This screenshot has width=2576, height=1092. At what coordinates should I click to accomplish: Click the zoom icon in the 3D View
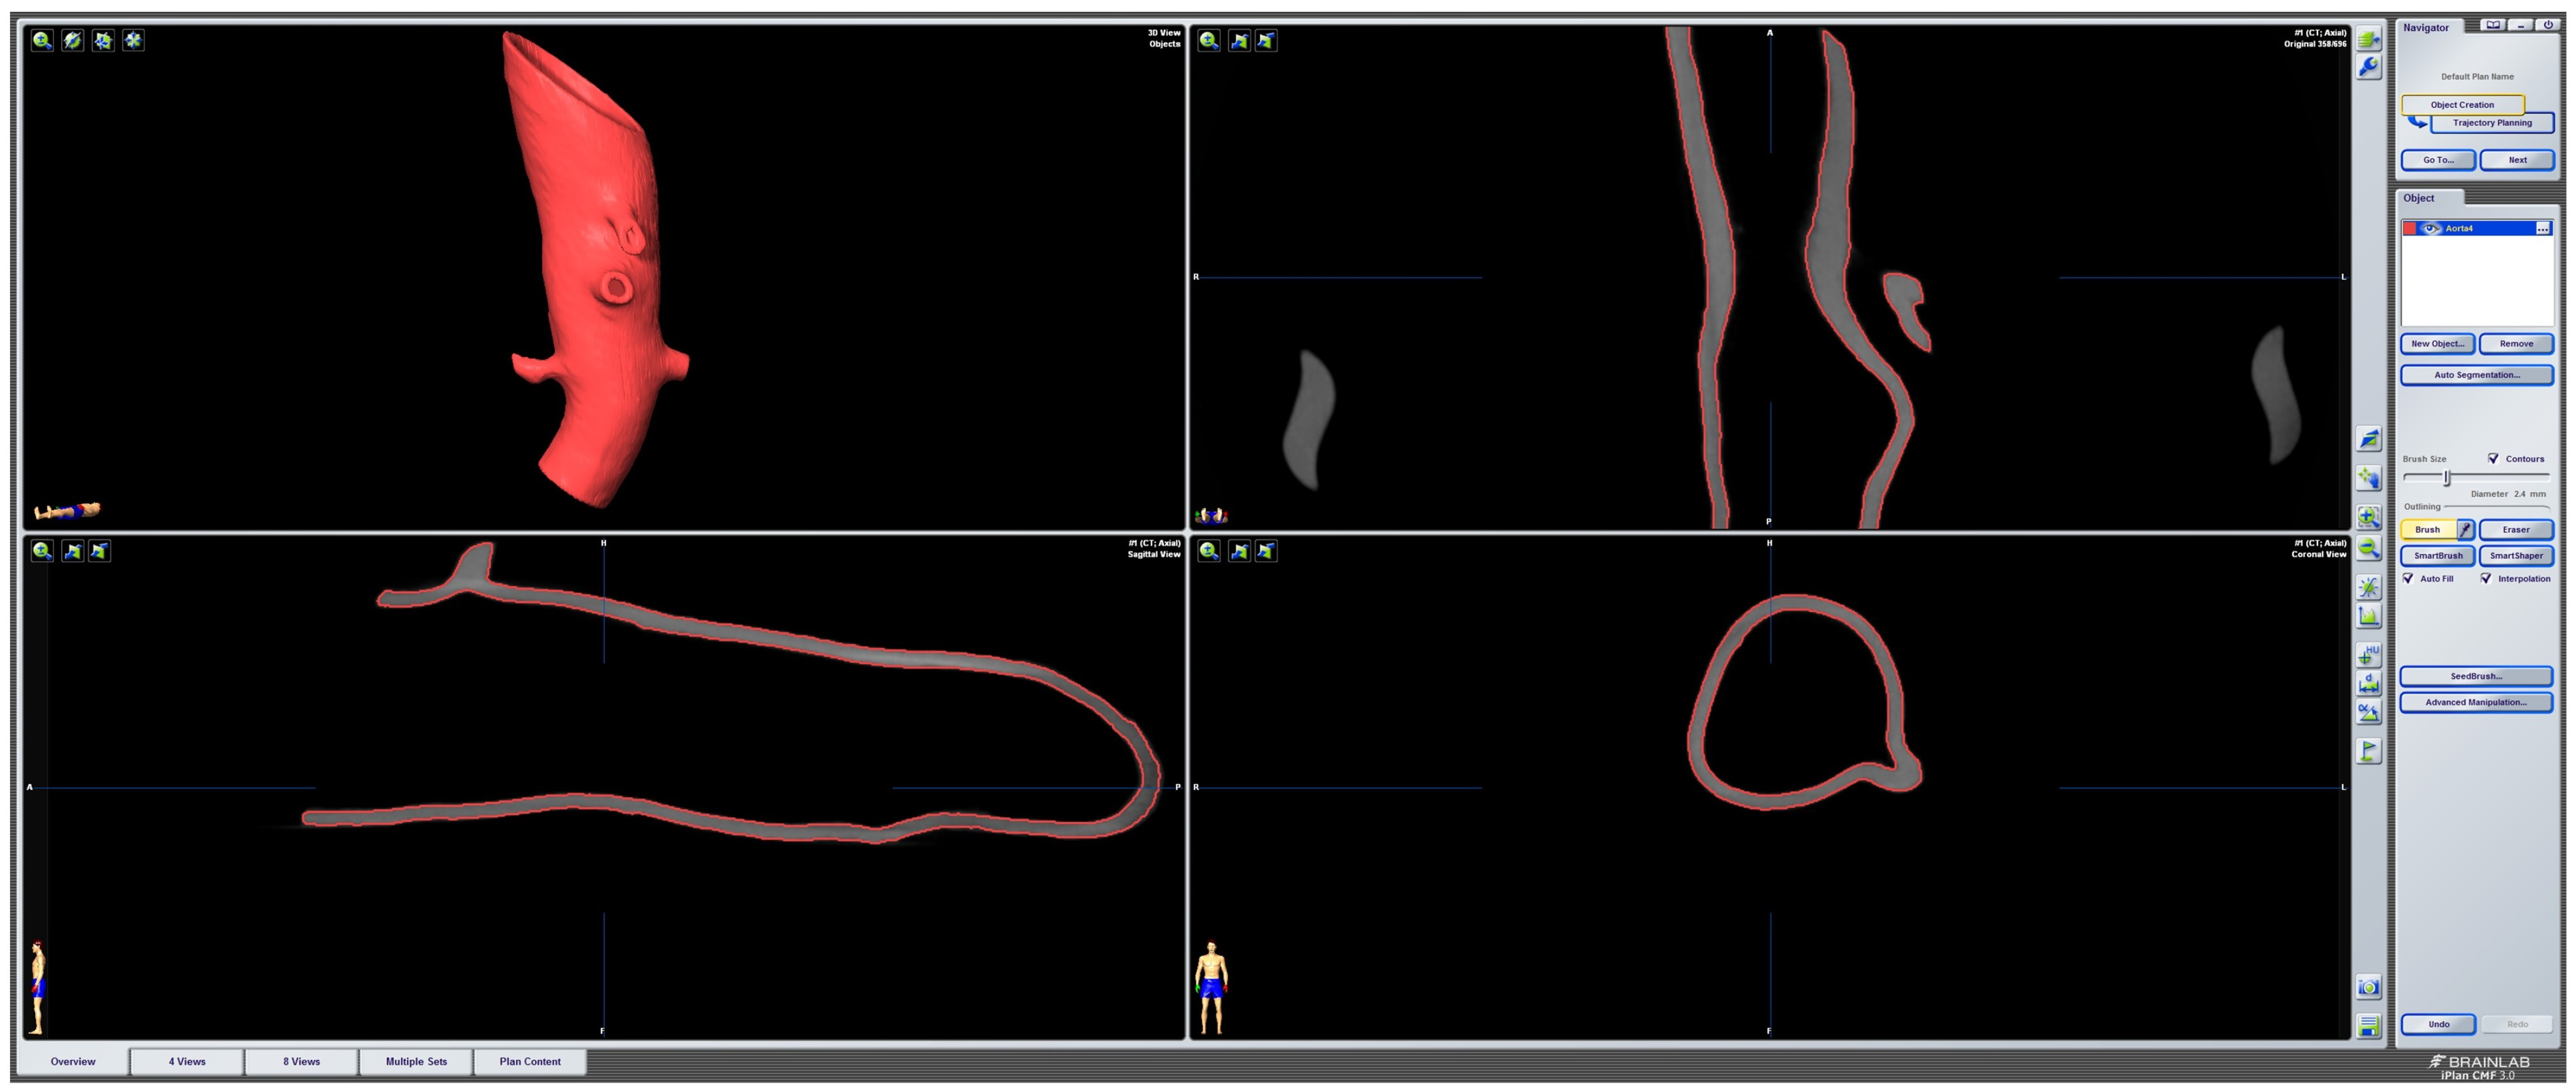pos(42,40)
